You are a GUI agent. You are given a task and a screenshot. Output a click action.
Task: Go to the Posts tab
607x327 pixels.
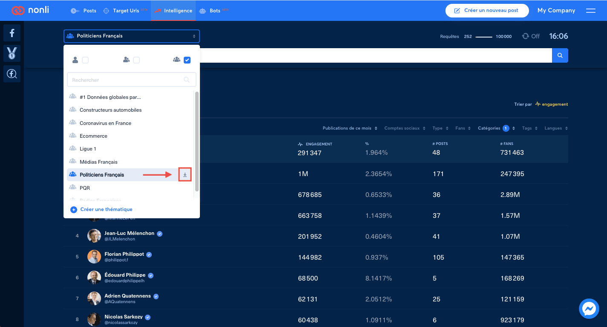click(x=84, y=11)
